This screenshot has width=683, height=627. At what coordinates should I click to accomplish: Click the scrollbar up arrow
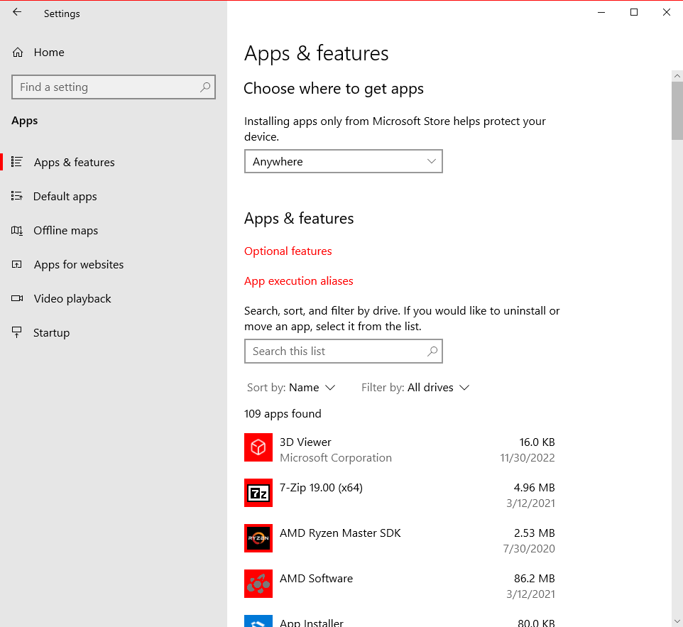(x=677, y=76)
